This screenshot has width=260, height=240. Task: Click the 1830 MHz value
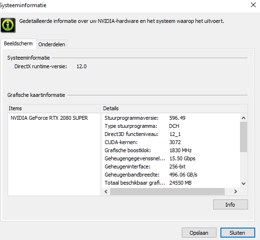[x=180, y=150]
